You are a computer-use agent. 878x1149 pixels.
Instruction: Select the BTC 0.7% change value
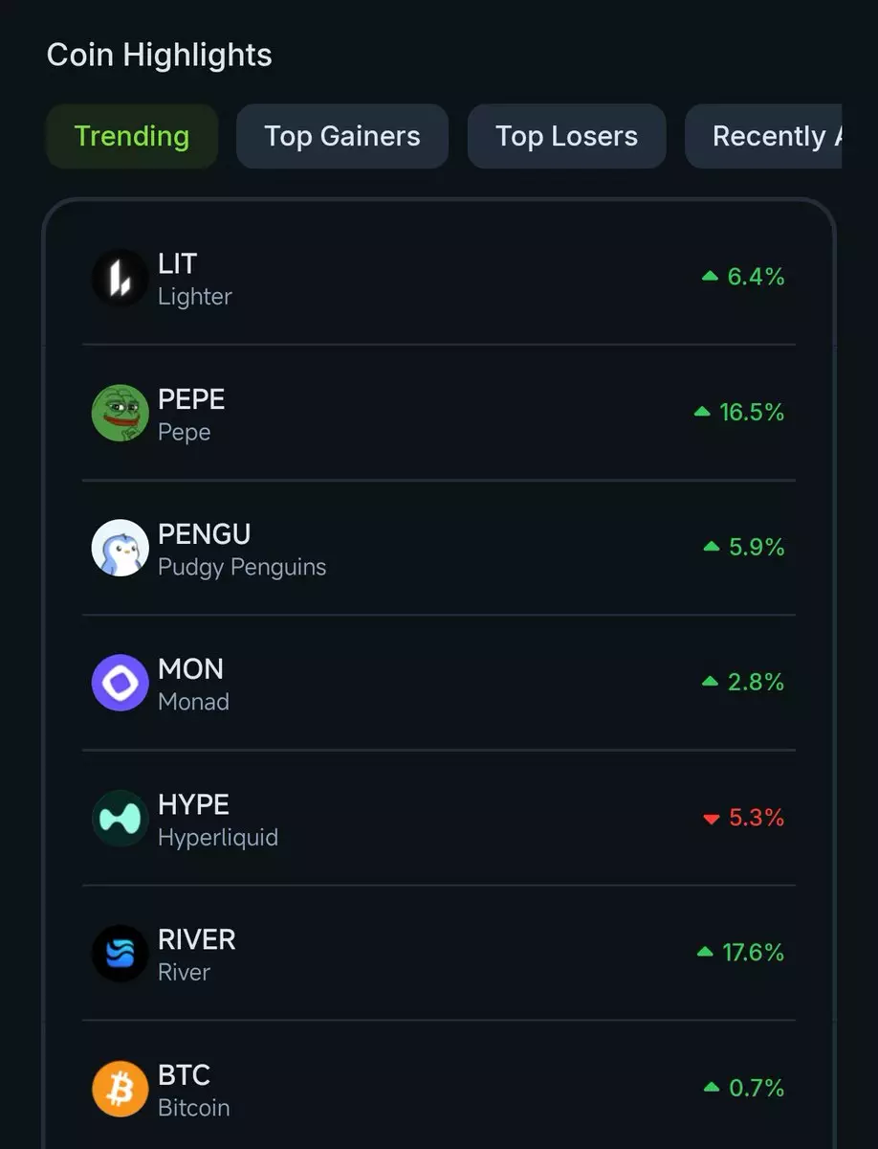point(756,1088)
